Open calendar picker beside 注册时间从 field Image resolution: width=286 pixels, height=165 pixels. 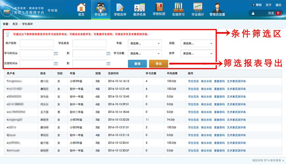tap(56, 63)
